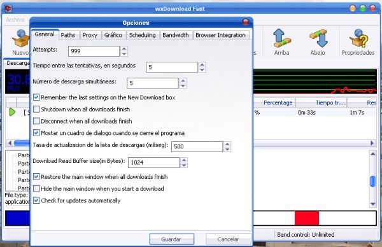Select the General tab
Screen dimensions: 382x247
coord(45,34)
